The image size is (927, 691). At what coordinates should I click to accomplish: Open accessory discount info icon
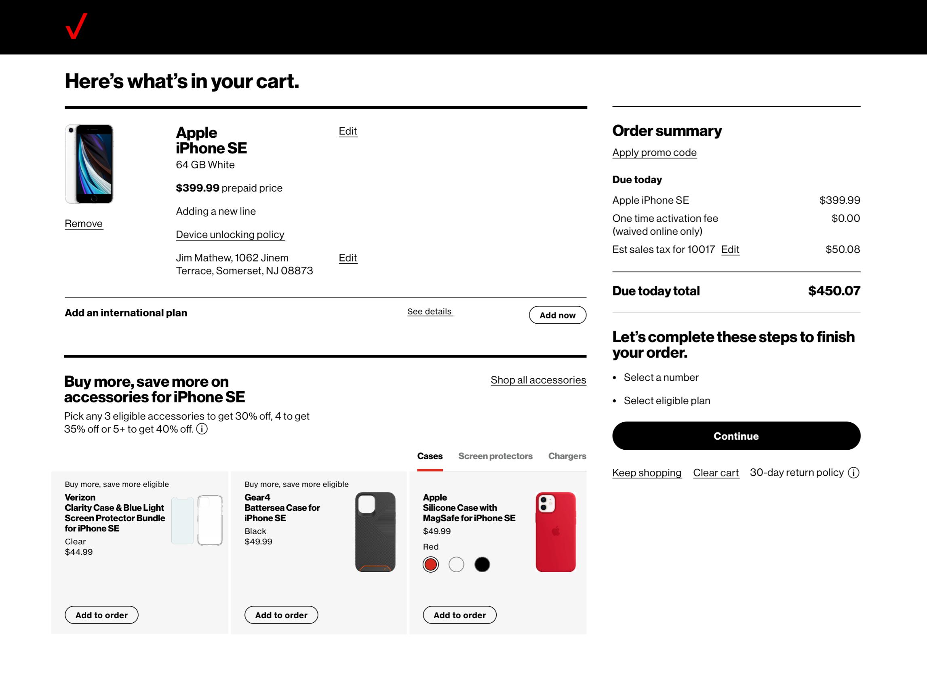click(202, 429)
